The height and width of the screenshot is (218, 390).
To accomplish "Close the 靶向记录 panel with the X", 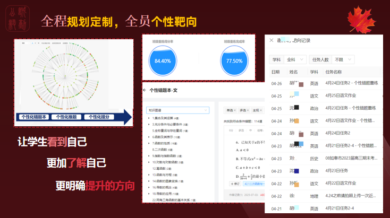I will pos(272,40).
